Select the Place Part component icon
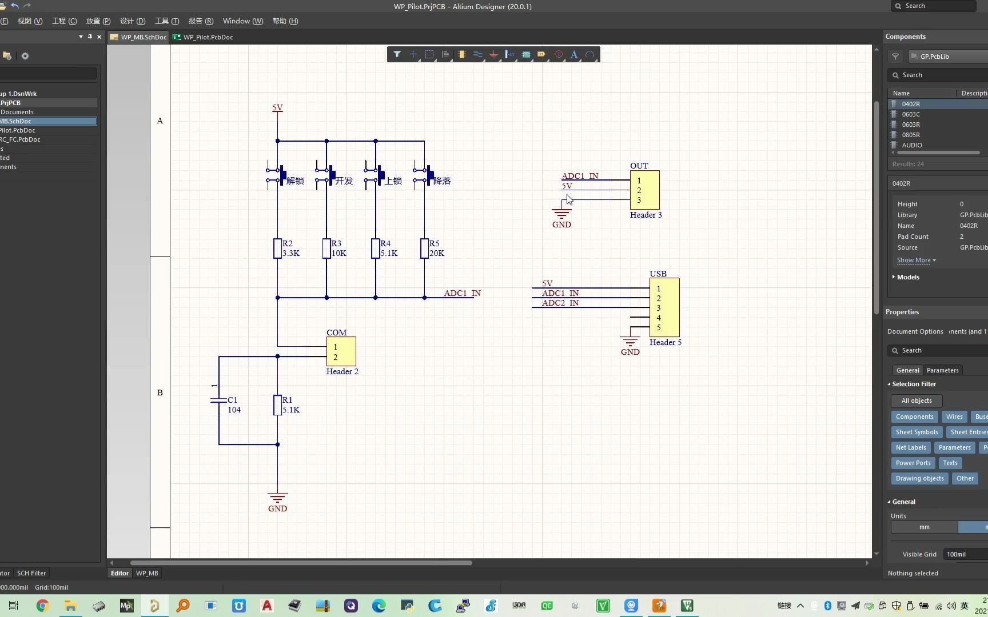Screen dimensions: 988x617 [x=461, y=55]
